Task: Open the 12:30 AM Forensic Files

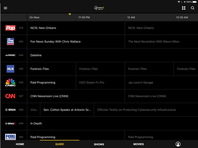Action: point(186,69)
